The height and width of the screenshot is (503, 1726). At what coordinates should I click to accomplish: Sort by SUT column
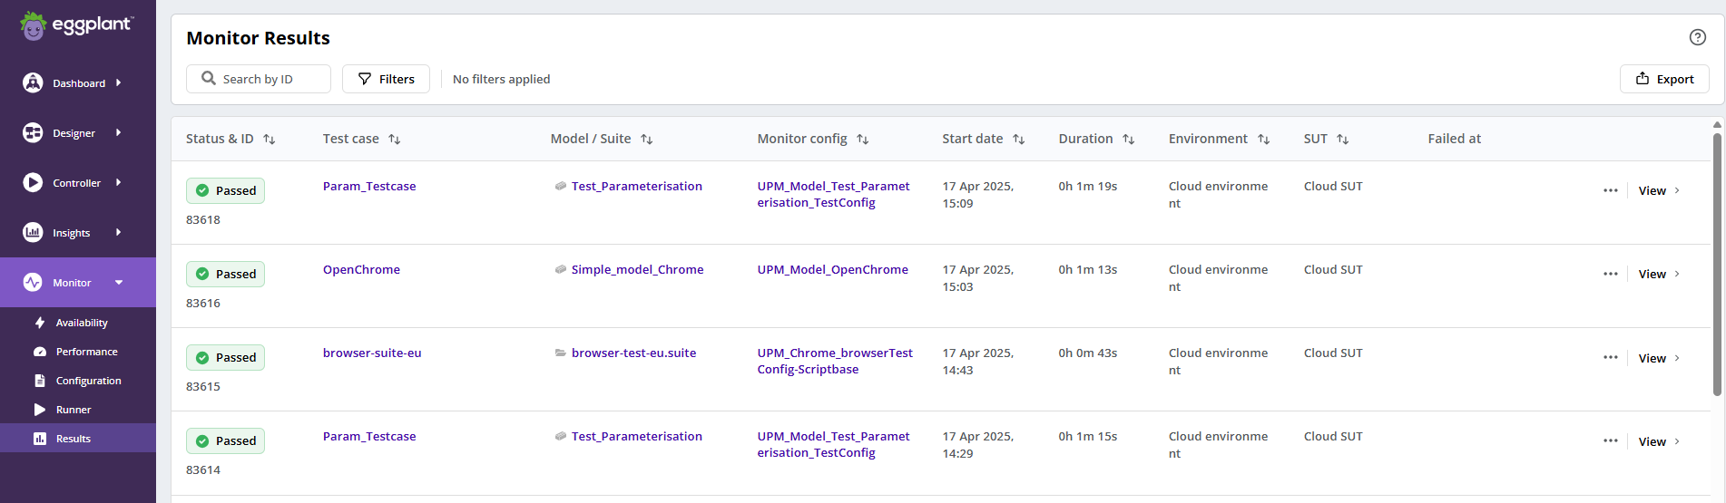tap(1343, 139)
